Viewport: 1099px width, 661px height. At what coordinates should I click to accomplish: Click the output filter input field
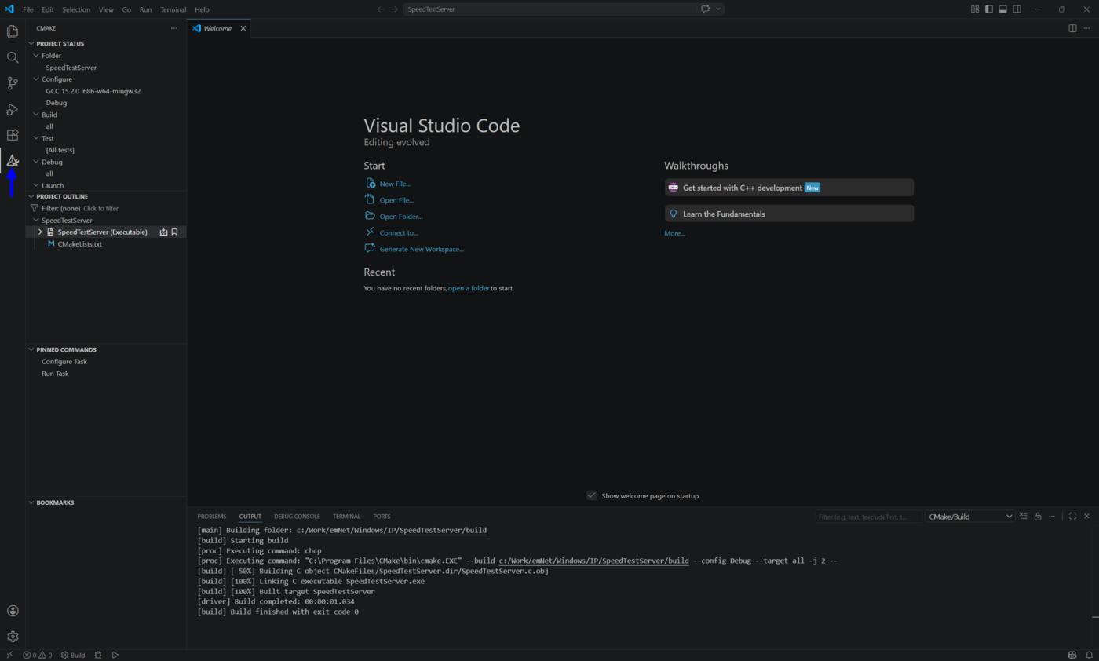(x=868, y=516)
